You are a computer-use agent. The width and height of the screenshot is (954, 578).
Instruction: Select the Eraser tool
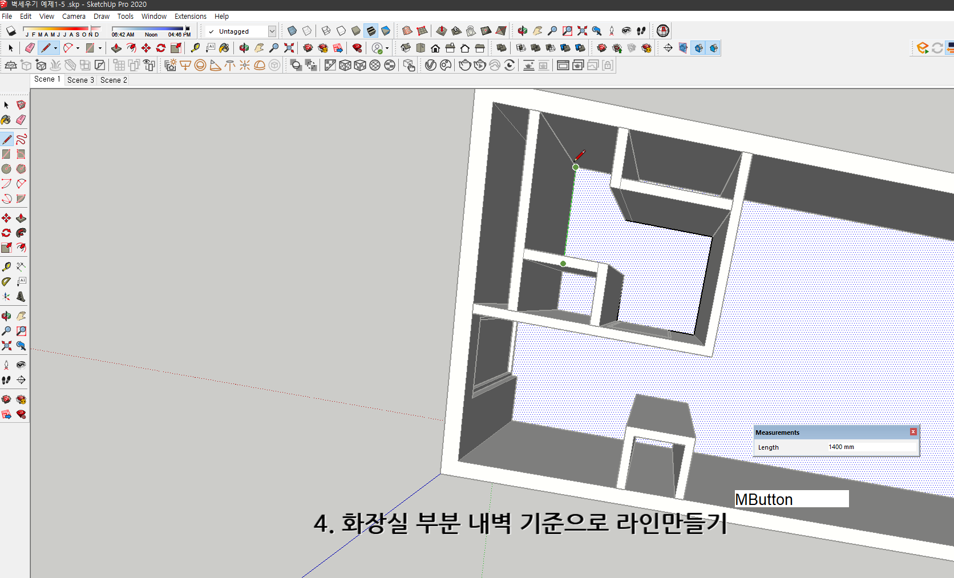pos(30,48)
